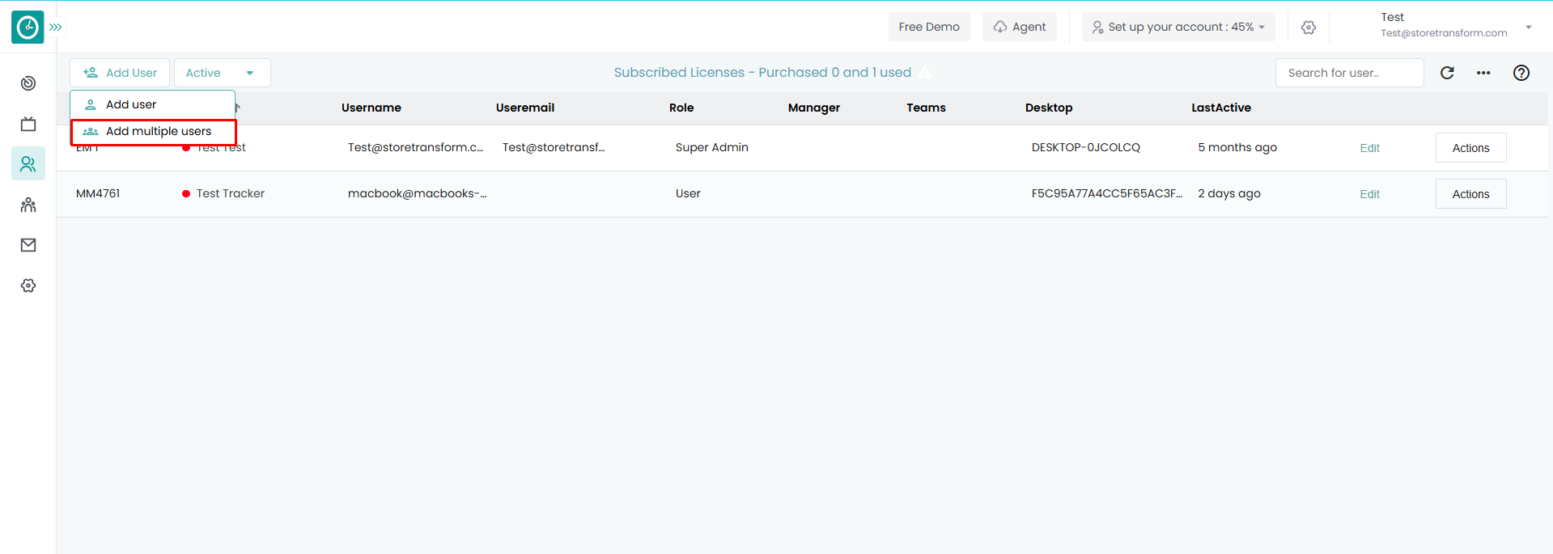Click the Subscribed Licenses status text

click(762, 73)
